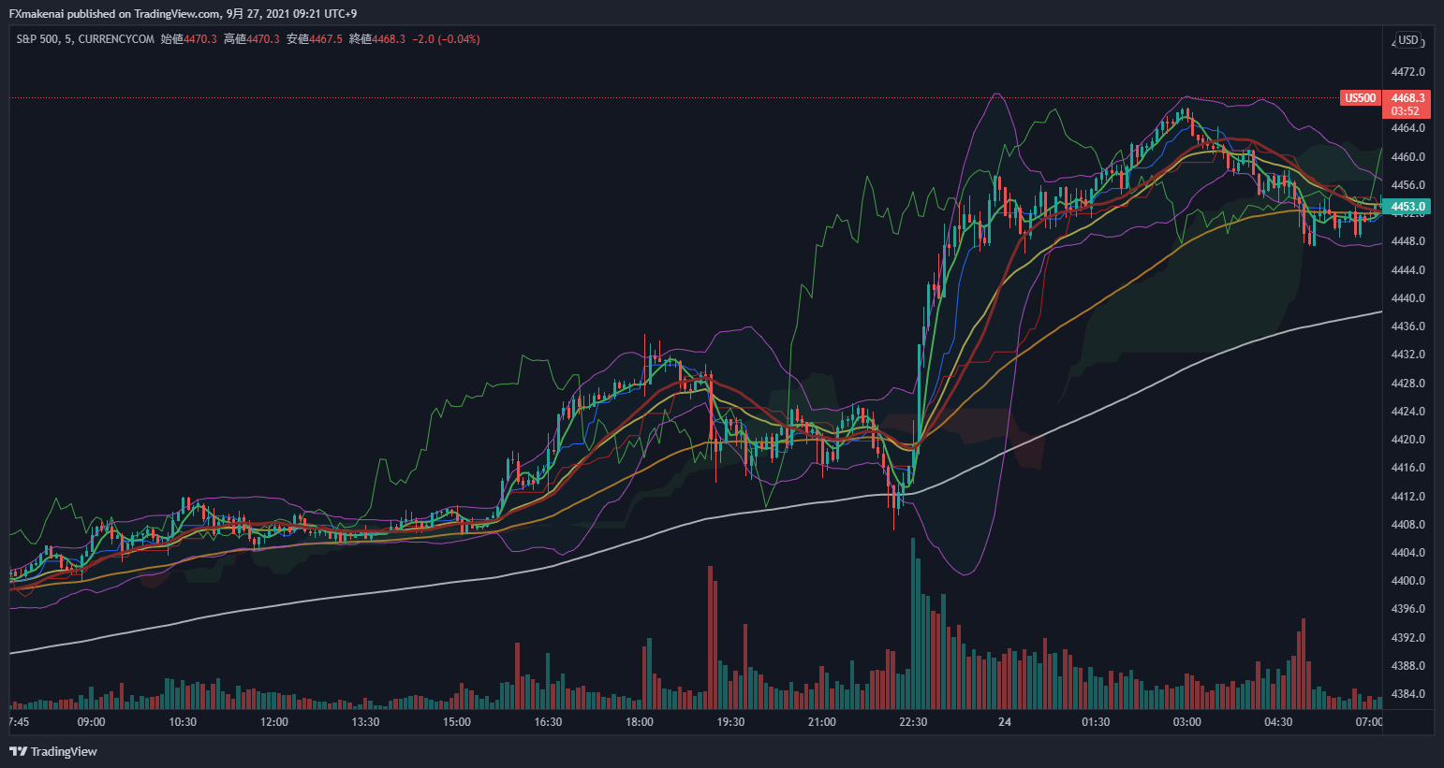Click the green 4453.0 indicator price label

point(1407,207)
